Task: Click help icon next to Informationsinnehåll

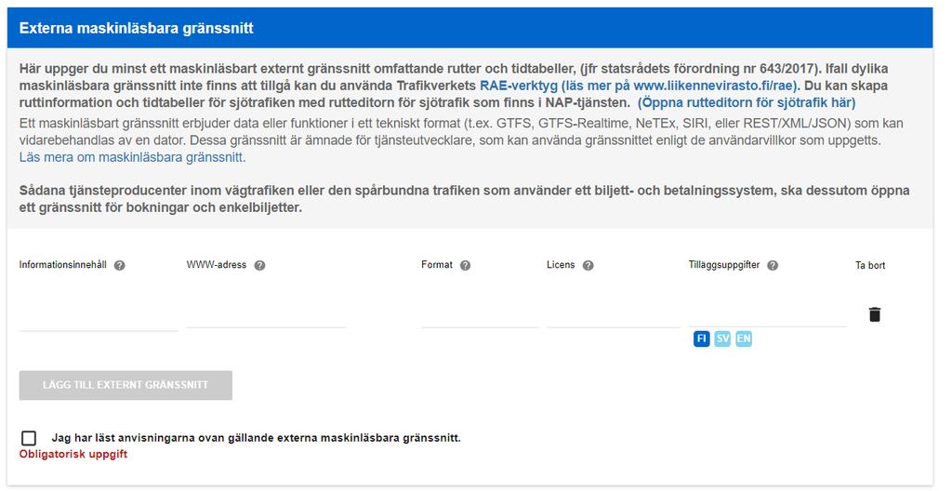Action: (120, 266)
